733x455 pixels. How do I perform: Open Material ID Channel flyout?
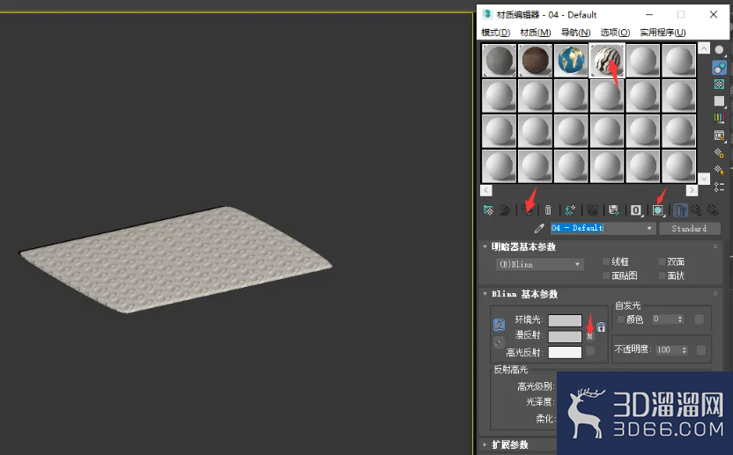[636, 210]
